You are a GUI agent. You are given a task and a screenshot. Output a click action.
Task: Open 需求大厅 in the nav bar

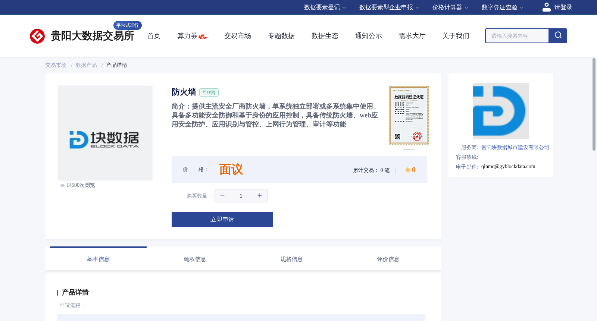click(x=412, y=36)
